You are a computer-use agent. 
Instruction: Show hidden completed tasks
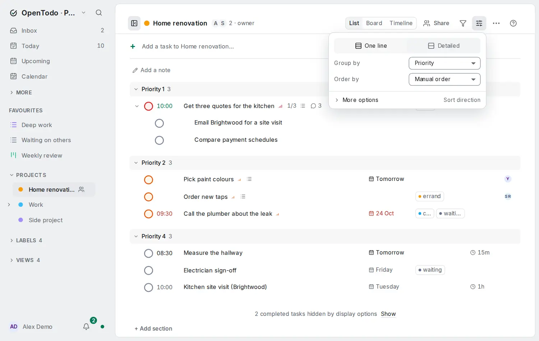pos(388,314)
